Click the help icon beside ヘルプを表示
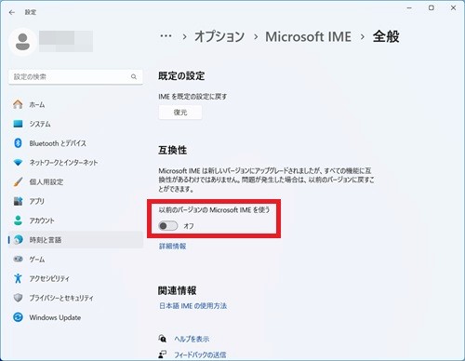This screenshot has height=361, width=465. click(163, 339)
